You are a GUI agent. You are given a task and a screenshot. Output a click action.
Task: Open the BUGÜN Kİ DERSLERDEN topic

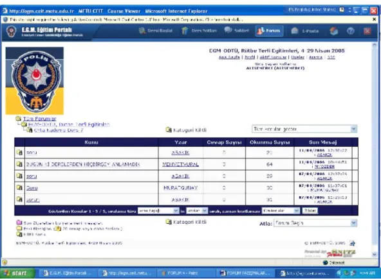83,164
